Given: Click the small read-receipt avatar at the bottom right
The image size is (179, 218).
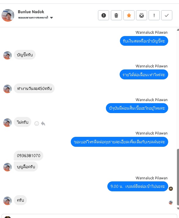Looking at the screenshot, I should click(x=171, y=202).
